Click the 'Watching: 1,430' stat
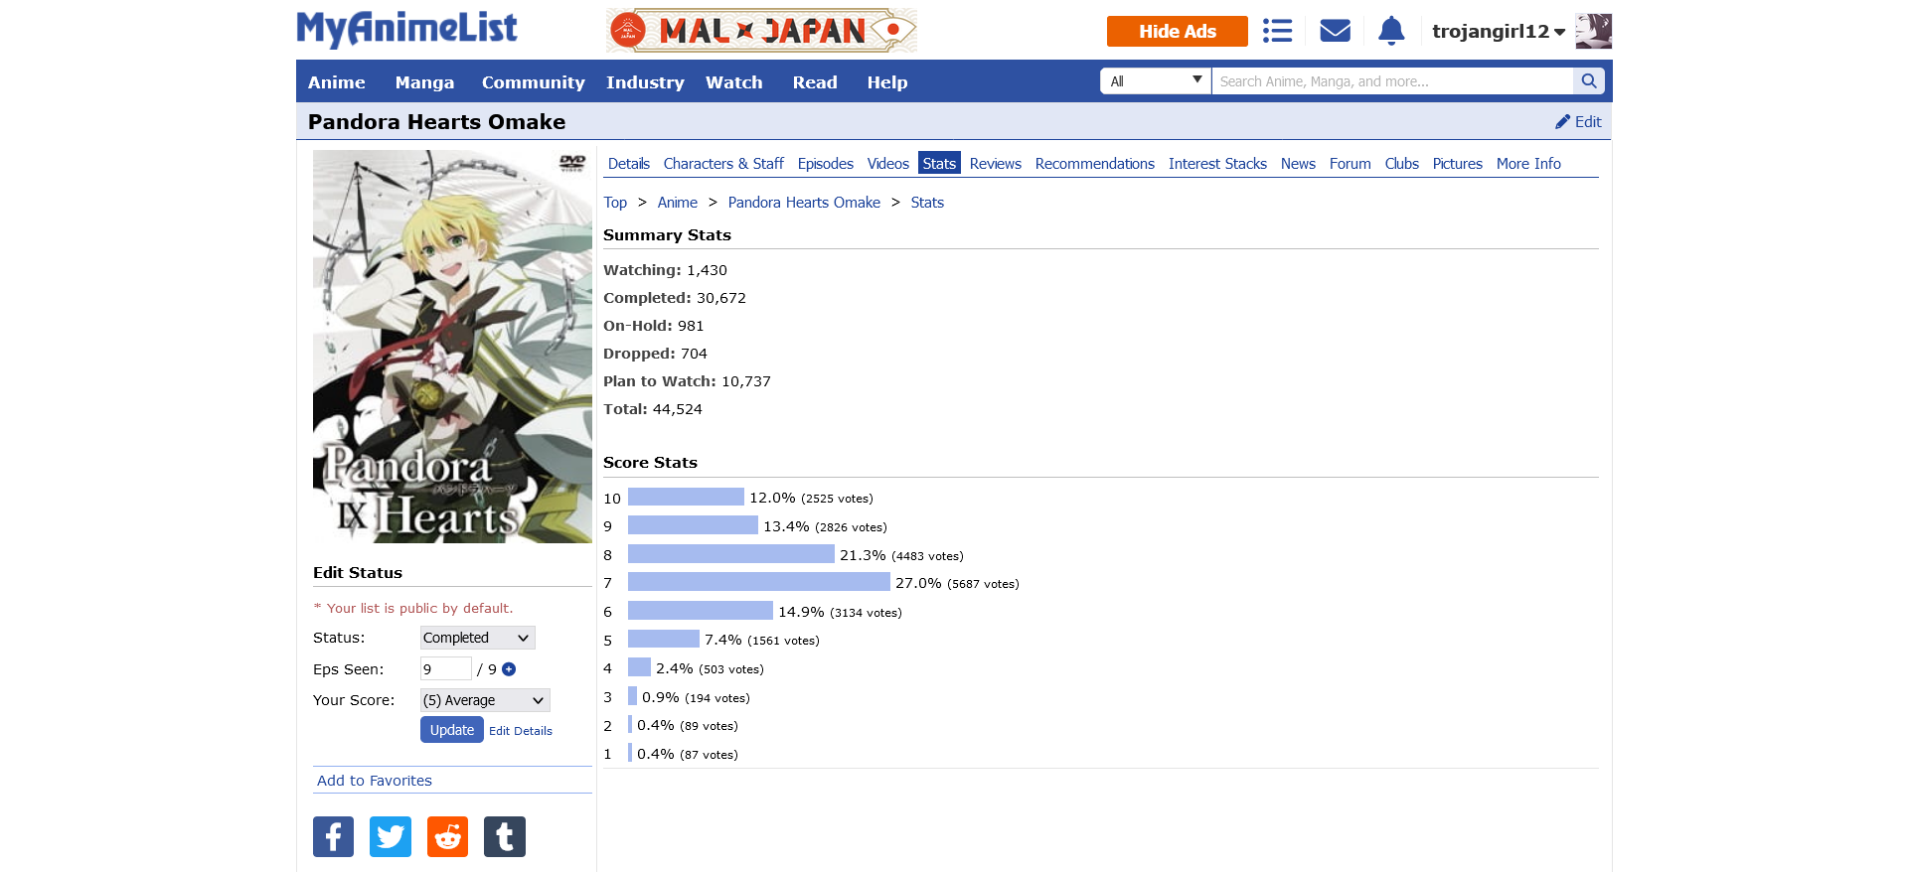The image size is (1908, 872). [x=665, y=270]
